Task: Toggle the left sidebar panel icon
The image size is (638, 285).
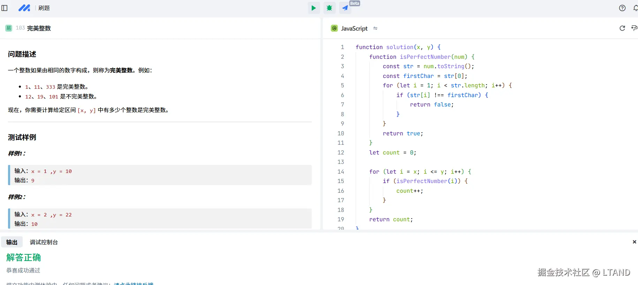Action: (x=5, y=8)
